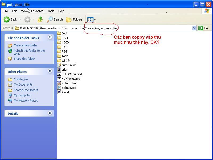Click Publish this folder to the Web
This screenshot has height=160, width=213.
coord(29,52)
